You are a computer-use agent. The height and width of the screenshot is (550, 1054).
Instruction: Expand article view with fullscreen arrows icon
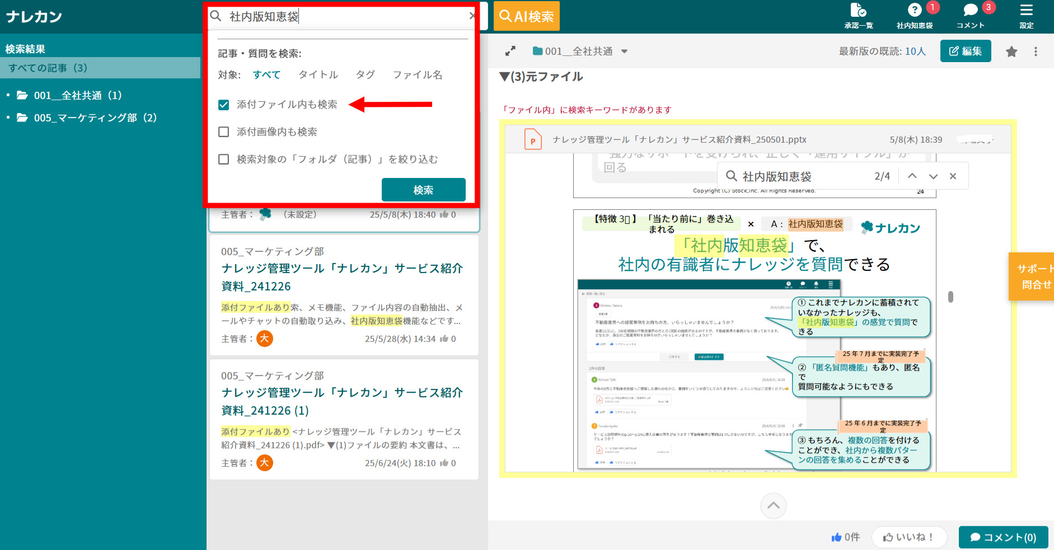(x=510, y=51)
